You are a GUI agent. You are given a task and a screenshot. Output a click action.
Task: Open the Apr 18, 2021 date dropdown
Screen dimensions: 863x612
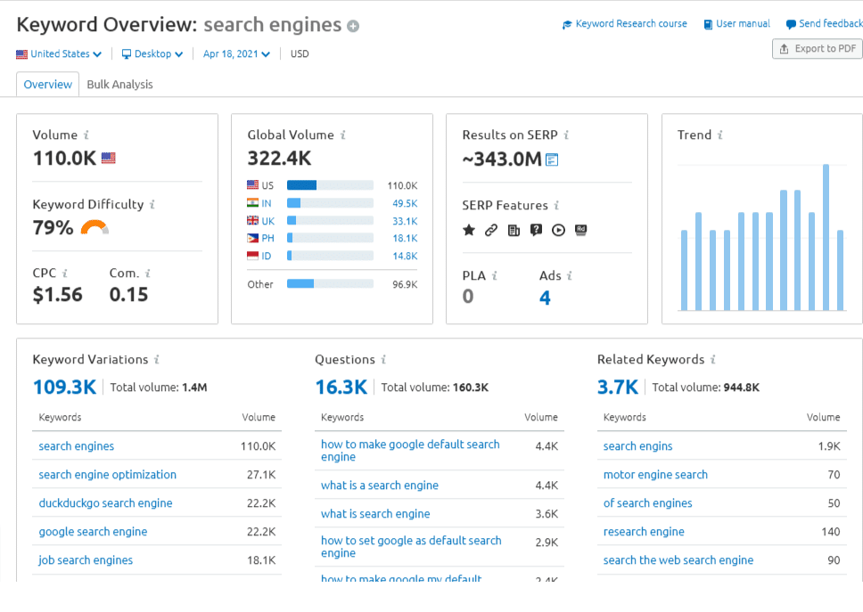click(x=236, y=54)
